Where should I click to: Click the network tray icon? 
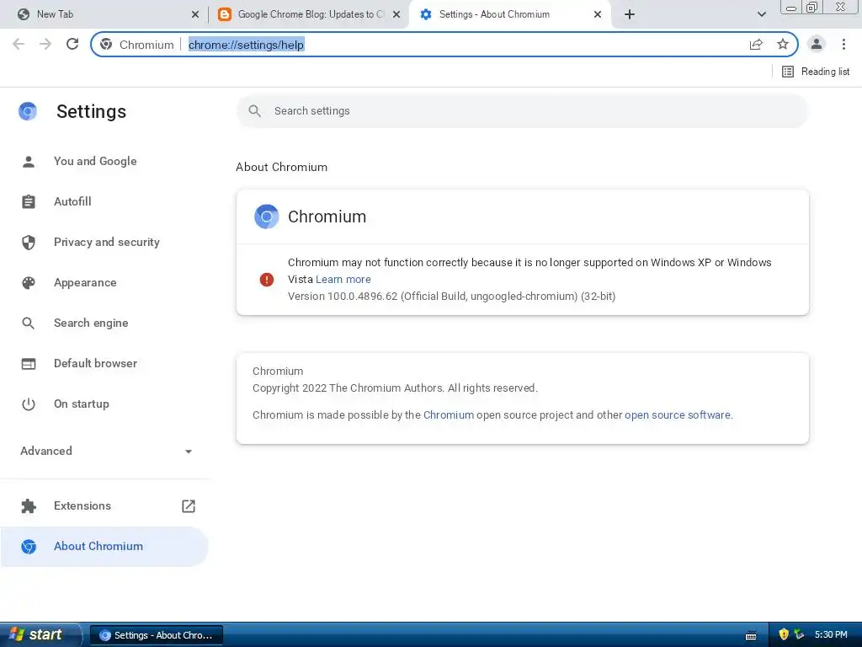coord(800,634)
